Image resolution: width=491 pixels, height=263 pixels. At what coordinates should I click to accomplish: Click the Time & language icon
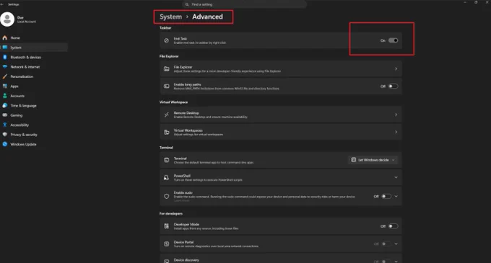point(5,106)
